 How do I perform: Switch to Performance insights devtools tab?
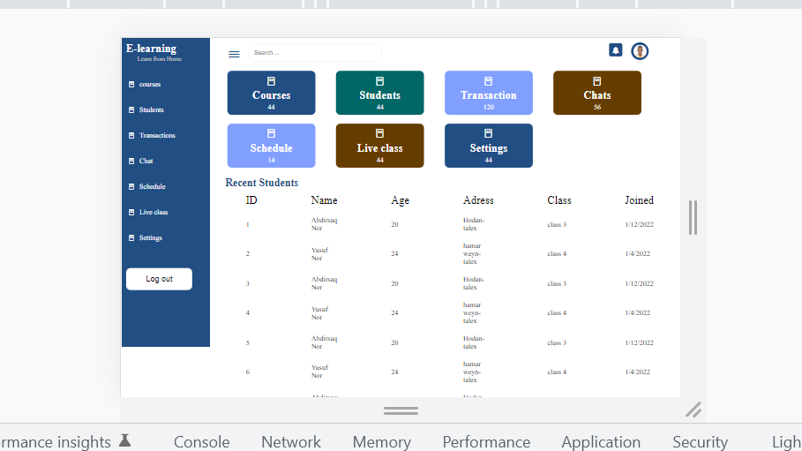tap(56, 442)
